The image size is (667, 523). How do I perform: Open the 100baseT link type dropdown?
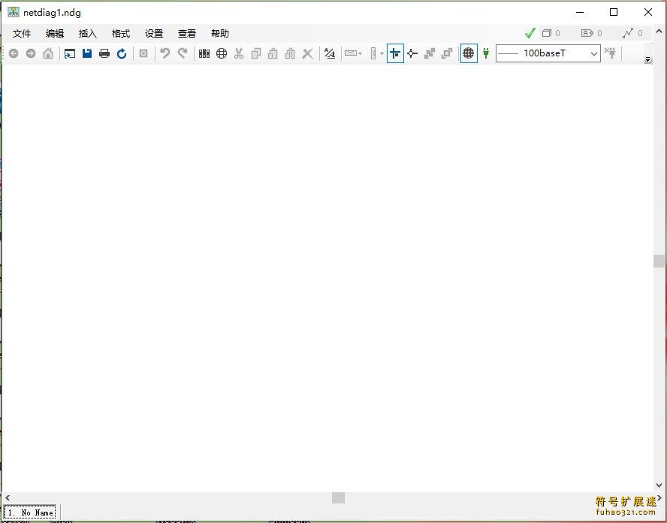pyautogui.click(x=593, y=53)
